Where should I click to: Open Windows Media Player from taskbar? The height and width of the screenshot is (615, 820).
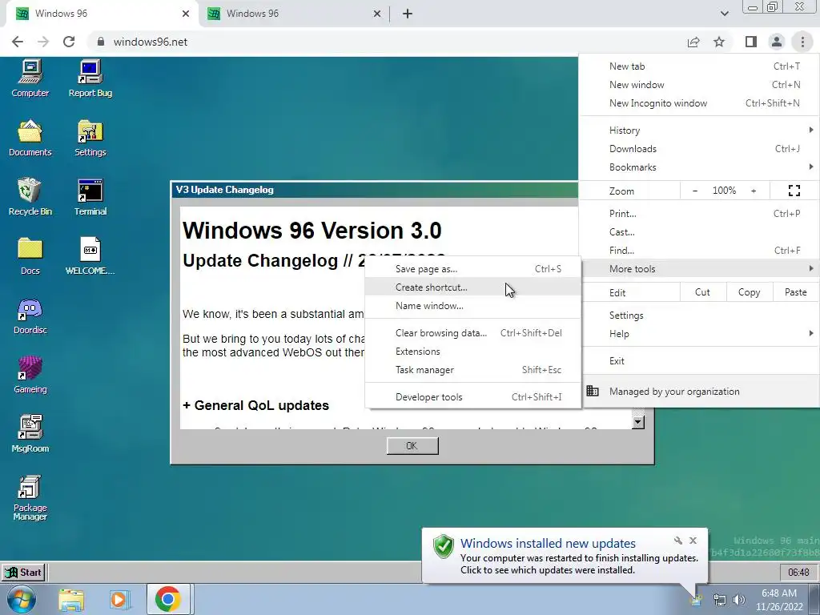tap(119, 599)
